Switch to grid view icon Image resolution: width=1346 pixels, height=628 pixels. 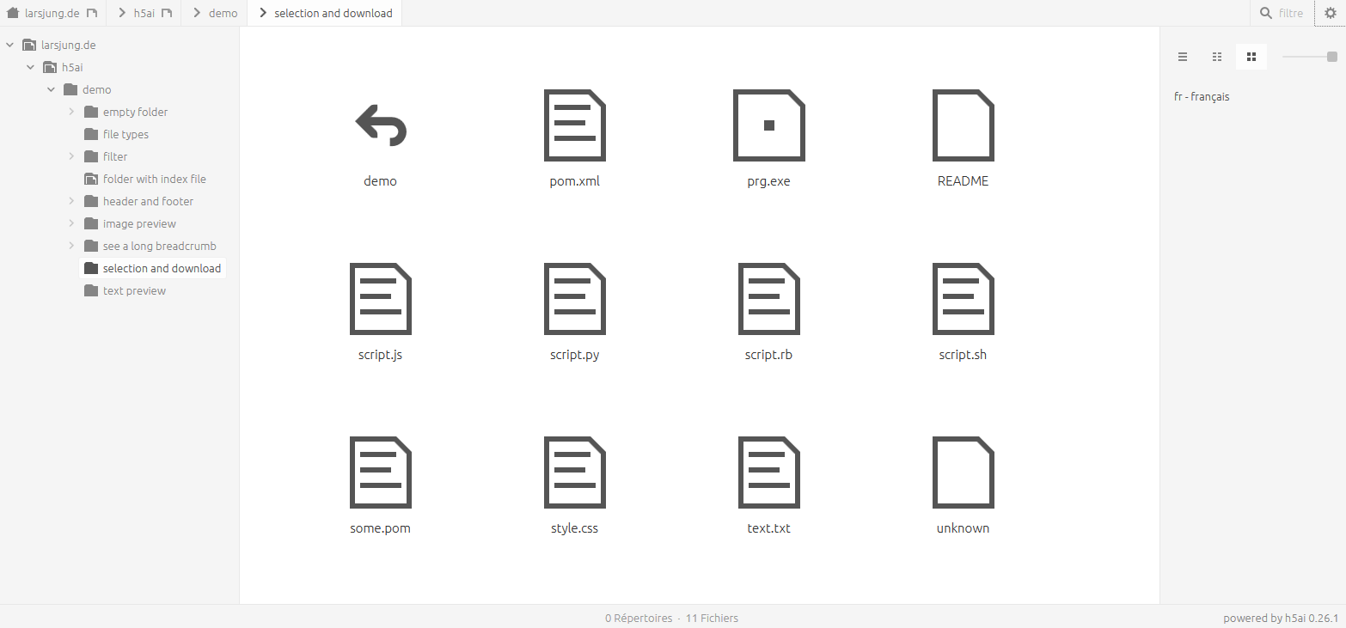[x=1217, y=57]
